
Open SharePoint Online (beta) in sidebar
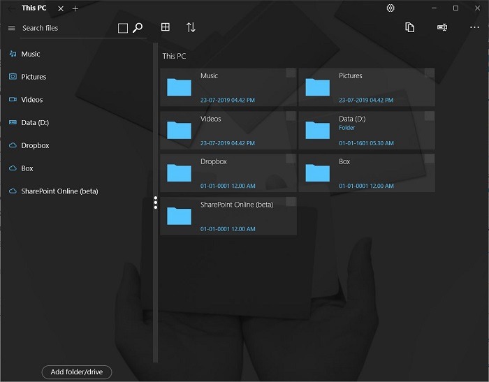coord(59,191)
